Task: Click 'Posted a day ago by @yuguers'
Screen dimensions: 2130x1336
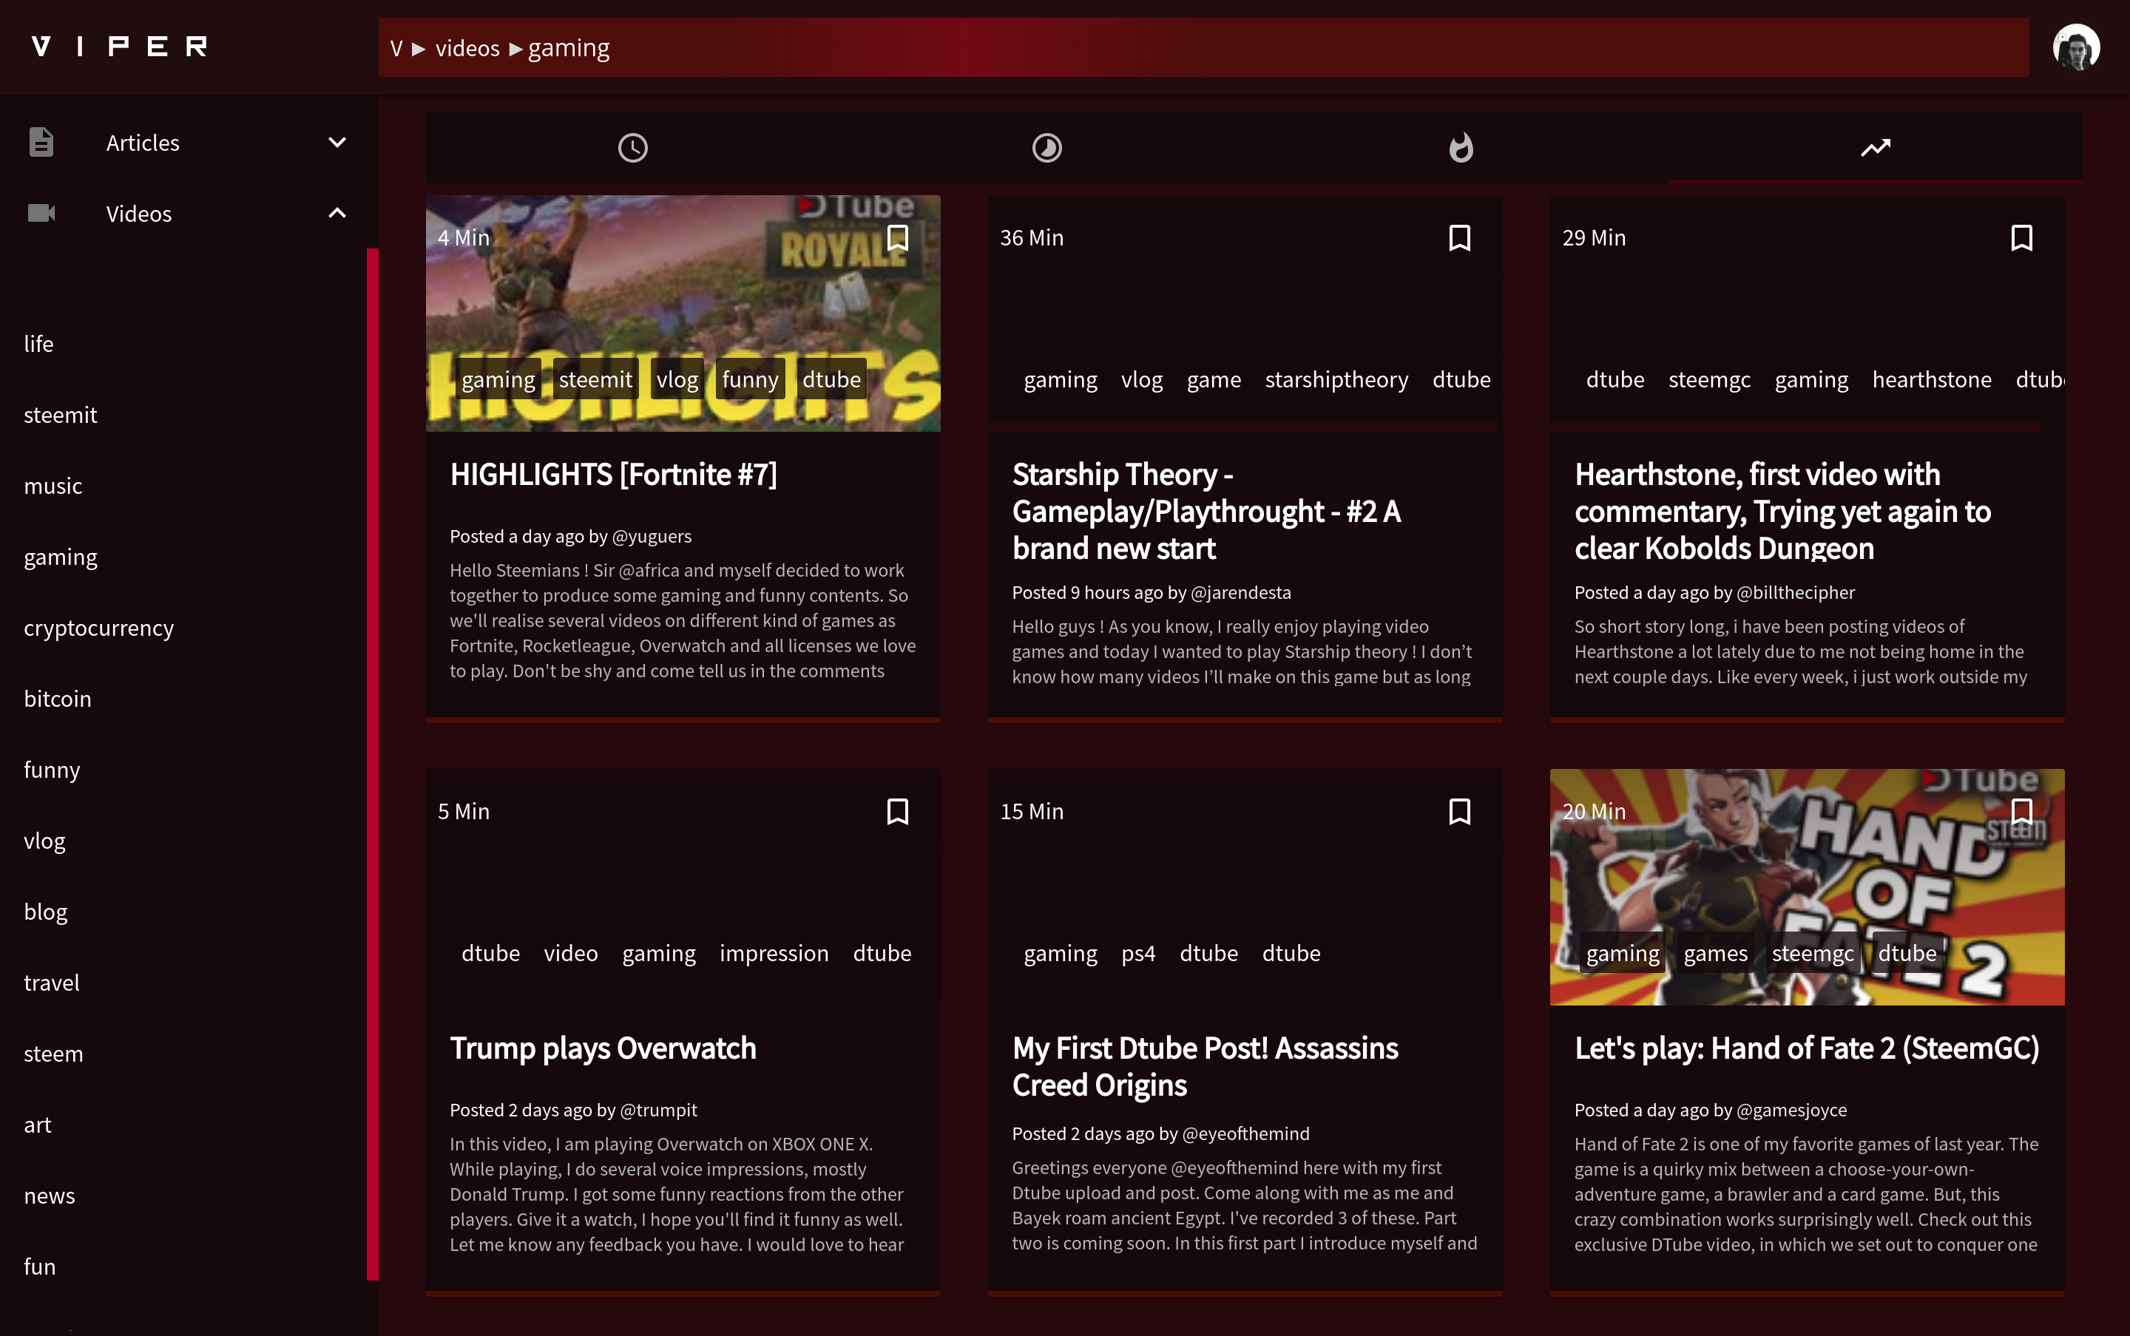Action: [570, 536]
